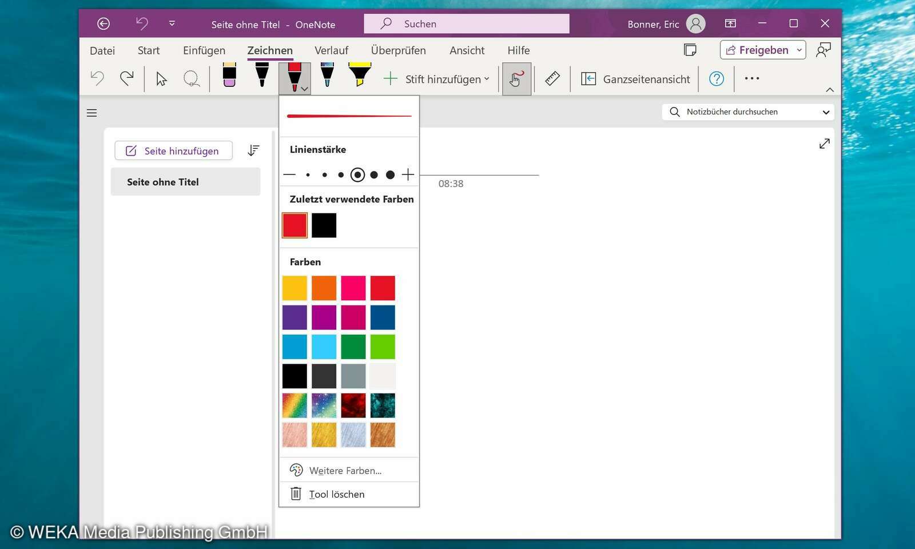Click the Seite hinzufügen button
Viewport: 915px width, 549px height.
tap(173, 150)
